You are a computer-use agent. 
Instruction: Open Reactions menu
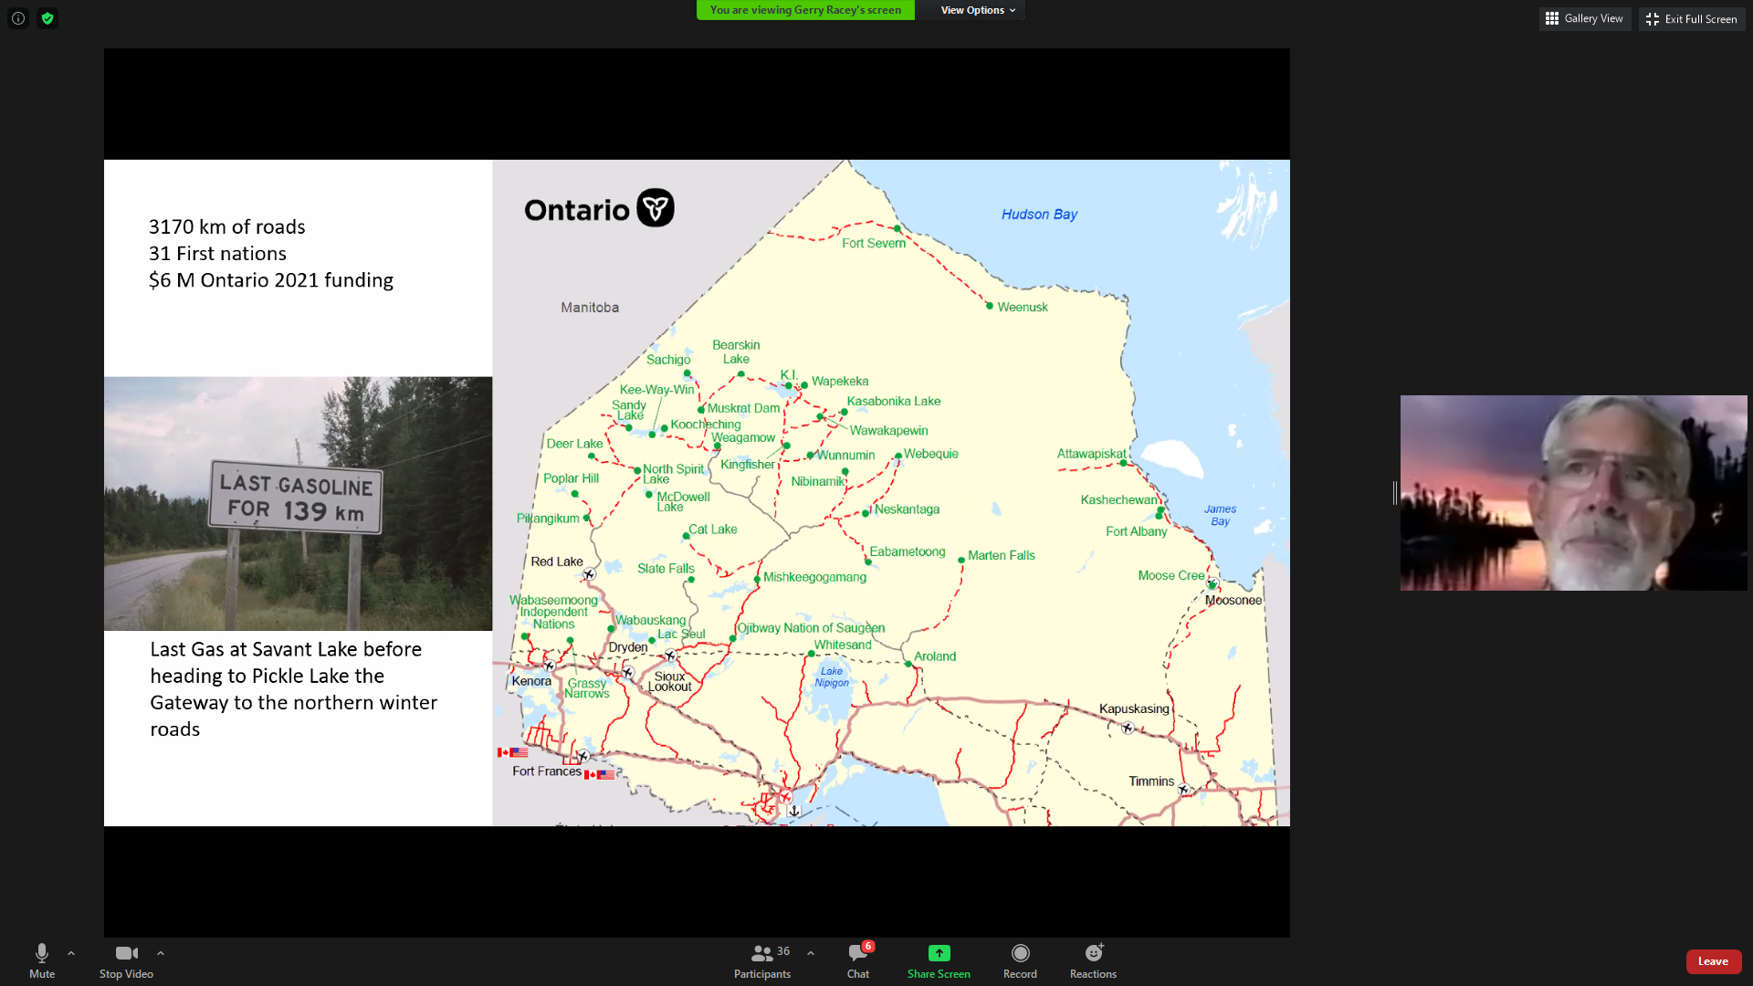point(1093,960)
